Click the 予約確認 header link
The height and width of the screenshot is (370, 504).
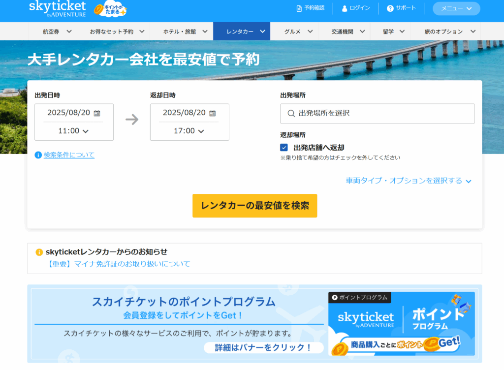[x=311, y=8]
